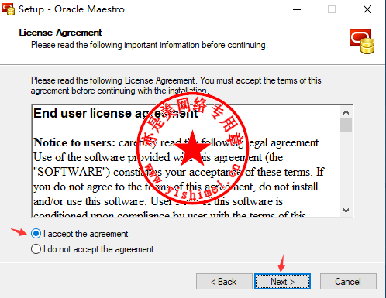This screenshot has width=386, height=298.
Task: Click the license text scroll down arrow
Action: click(x=346, y=211)
